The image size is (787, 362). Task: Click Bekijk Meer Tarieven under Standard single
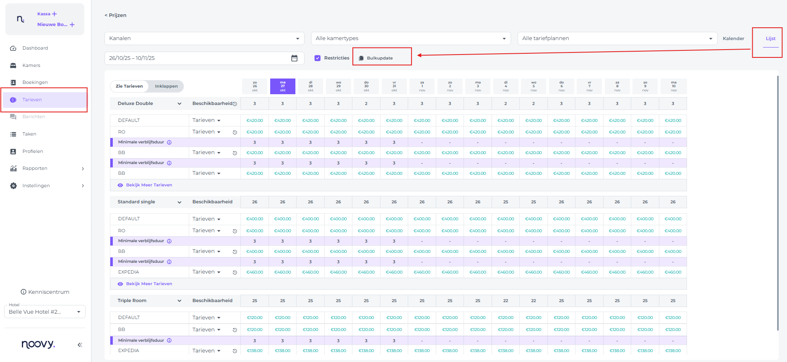pos(149,284)
